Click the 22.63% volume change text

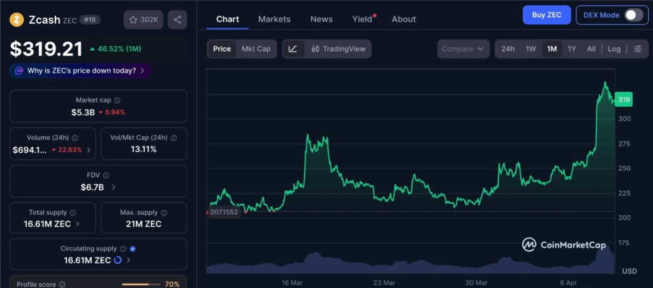click(x=70, y=150)
